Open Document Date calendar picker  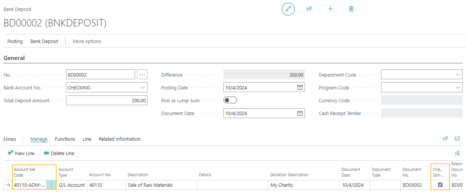pyautogui.click(x=300, y=113)
